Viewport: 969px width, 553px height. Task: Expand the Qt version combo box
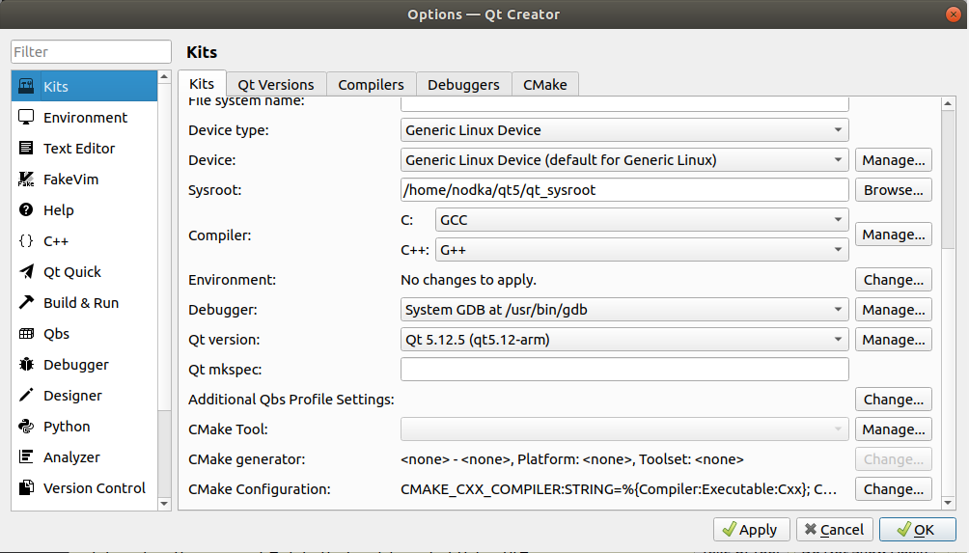click(623, 340)
